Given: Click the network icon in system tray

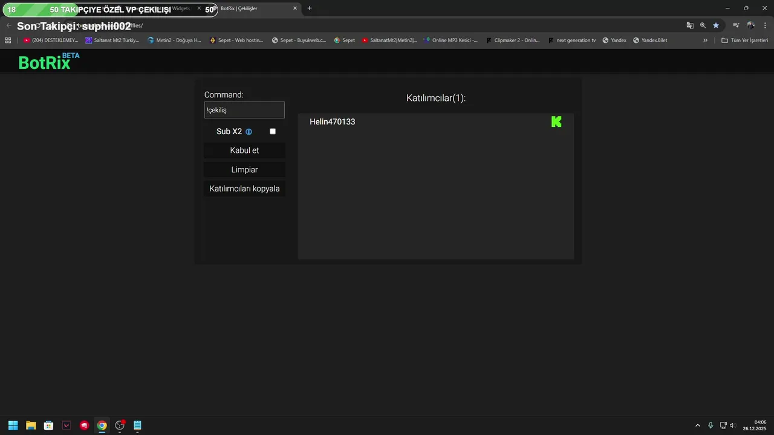Looking at the screenshot, I should (723, 425).
